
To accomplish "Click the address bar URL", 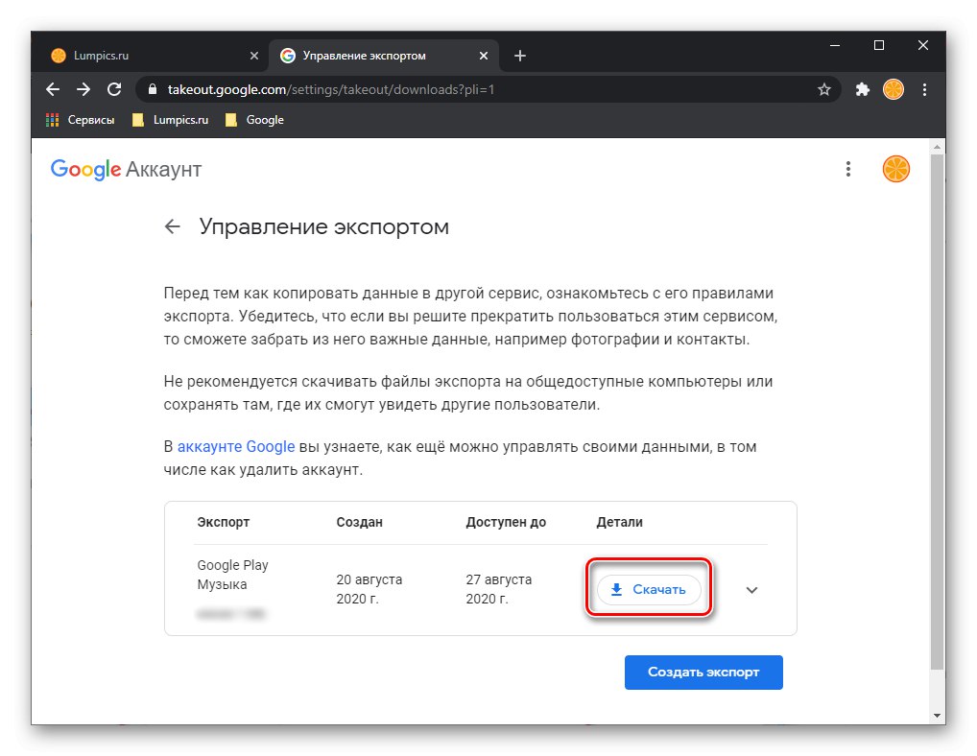I will (x=331, y=89).
